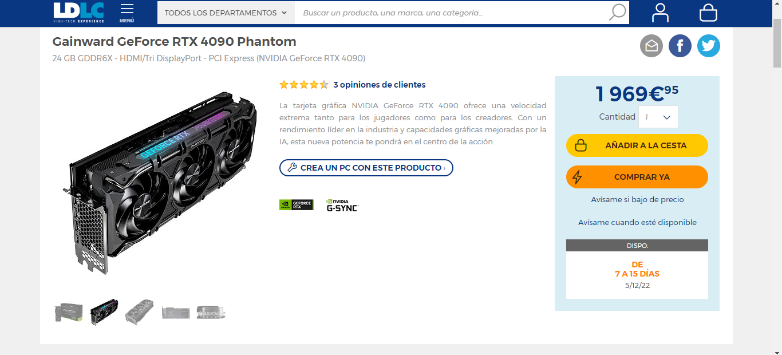782x355 pixels.
Task: Open the shopping basket icon
Action: click(x=708, y=13)
